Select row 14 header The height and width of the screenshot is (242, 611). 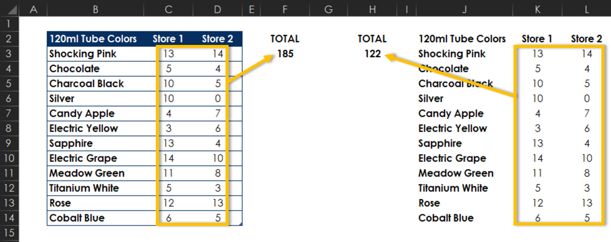click(9, 218)
